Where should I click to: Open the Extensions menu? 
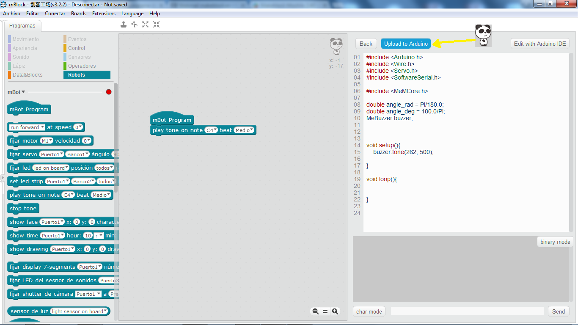pos(104,14)
